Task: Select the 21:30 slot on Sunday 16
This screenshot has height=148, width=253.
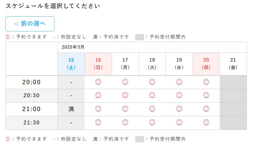Action: pos(98,123)
